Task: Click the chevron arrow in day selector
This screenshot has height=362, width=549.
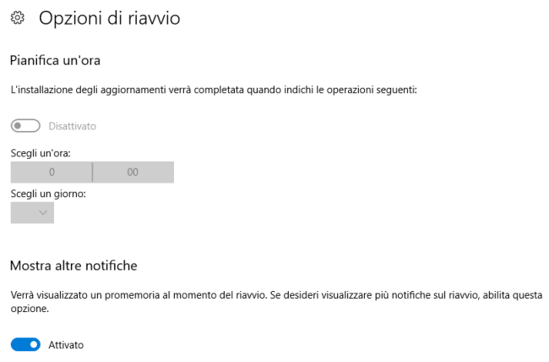Action: [43, 212]
